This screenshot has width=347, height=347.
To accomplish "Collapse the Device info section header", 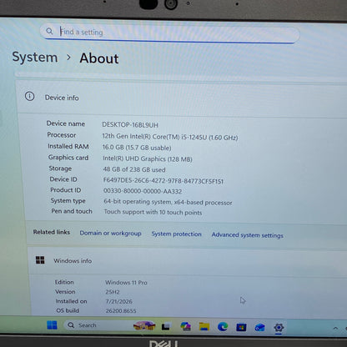I will 182,98.
